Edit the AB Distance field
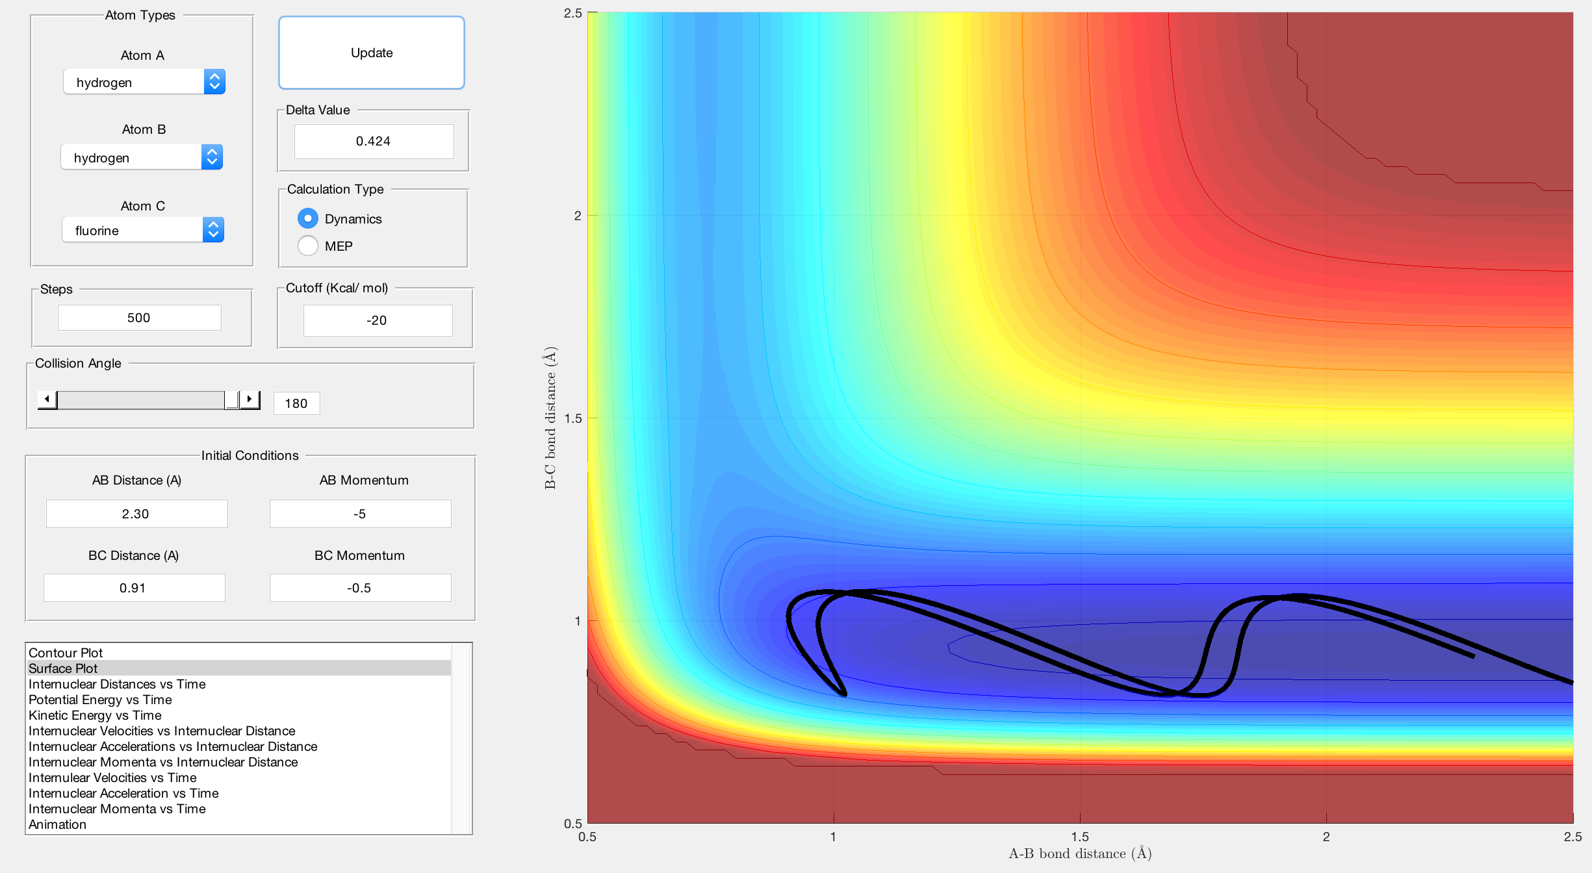 pyautogui.click(x=136, y=514)
